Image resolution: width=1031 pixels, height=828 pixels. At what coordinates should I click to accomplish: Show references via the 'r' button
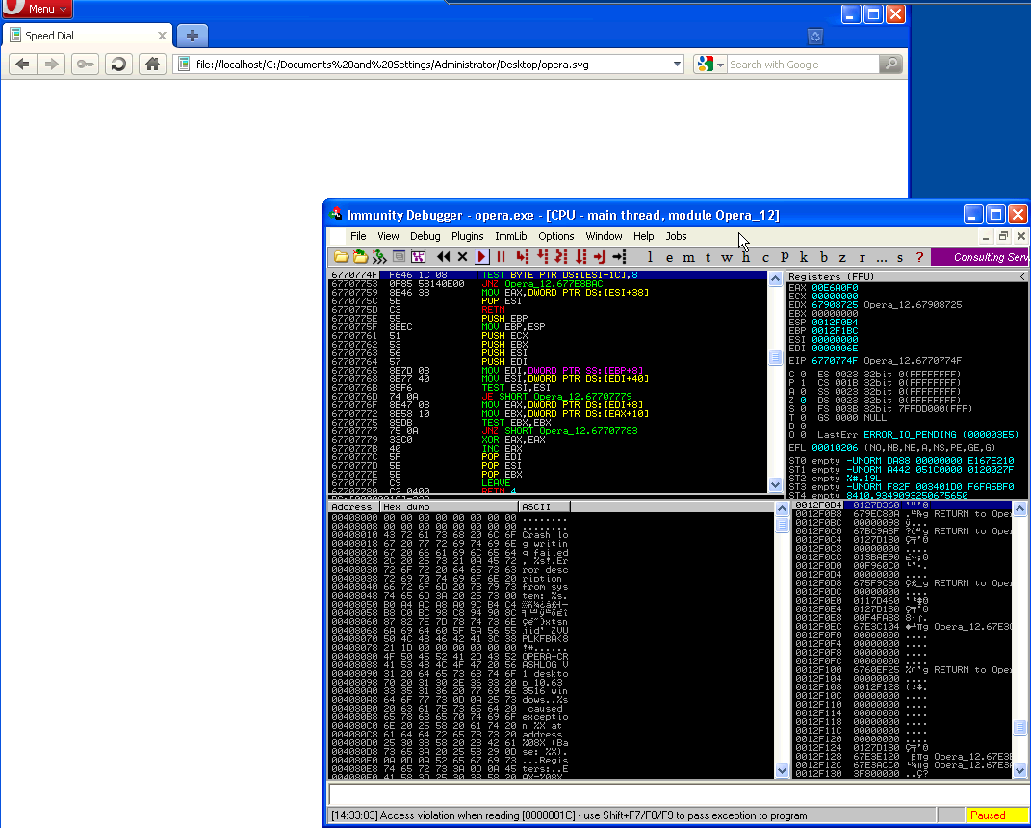coord(862,257)
